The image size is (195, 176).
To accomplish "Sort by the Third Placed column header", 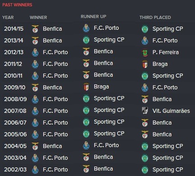I will click(x=155, y=17).
